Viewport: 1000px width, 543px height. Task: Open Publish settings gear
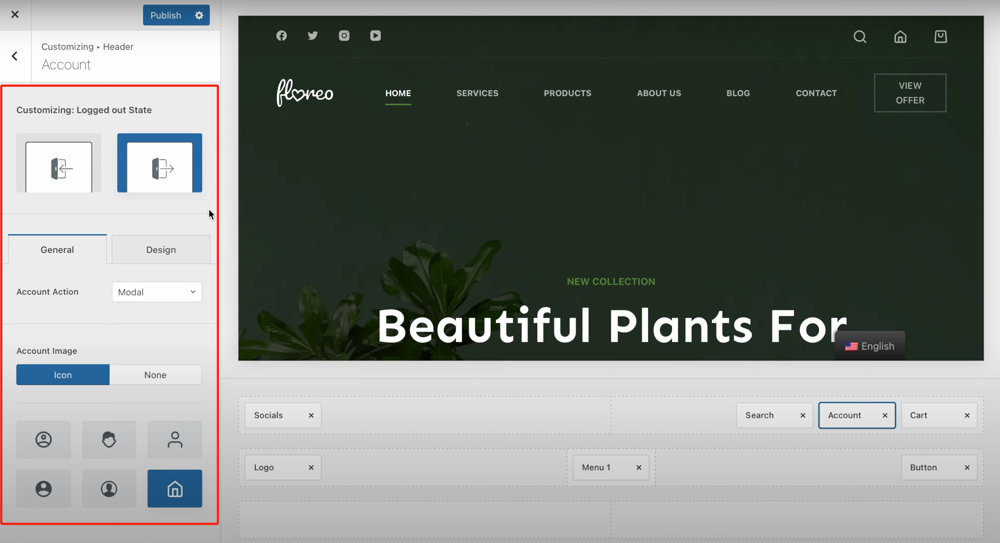[199, 15]
